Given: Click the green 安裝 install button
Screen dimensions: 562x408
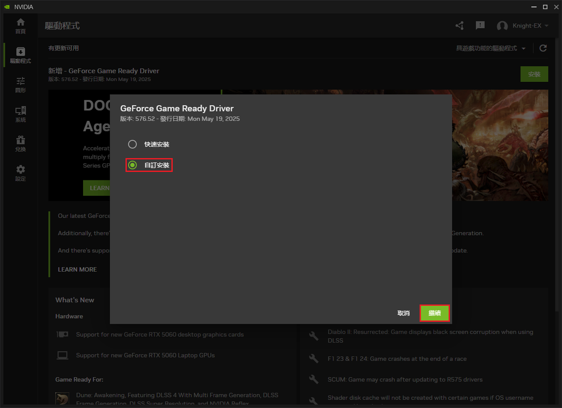Looking at the screenshot, I should coord(534,74).
